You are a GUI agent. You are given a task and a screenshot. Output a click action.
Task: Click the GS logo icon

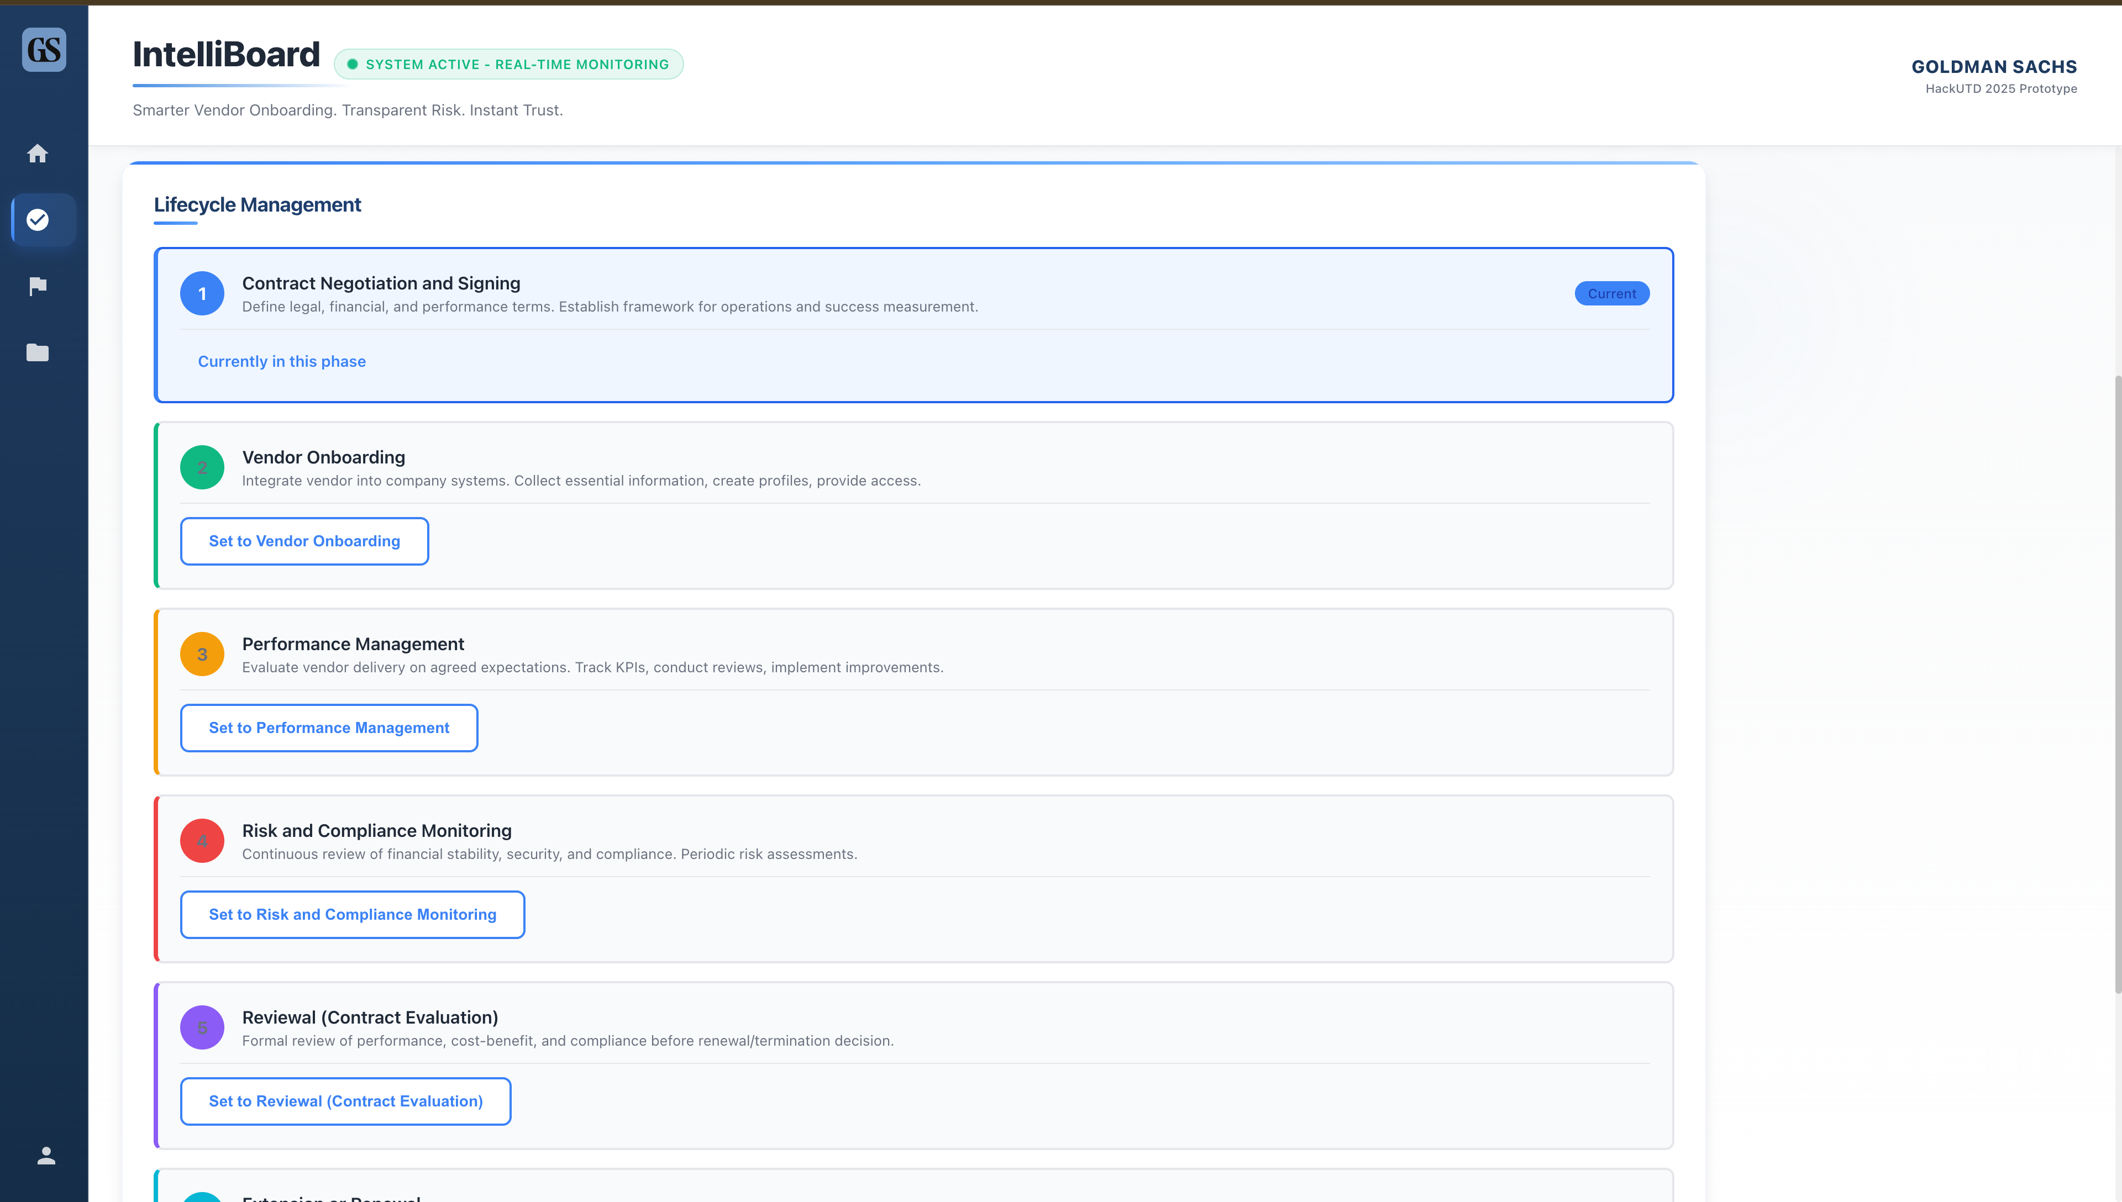44,50
